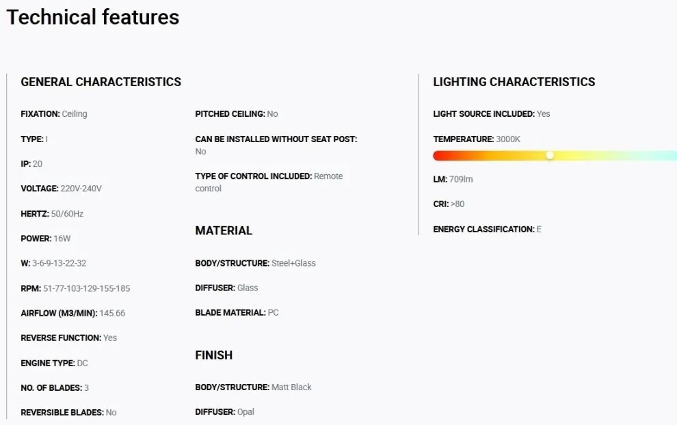Click the Engine Type: DC entry
The height and width of the screenshot is (425, 677).
tap(55, 364)
